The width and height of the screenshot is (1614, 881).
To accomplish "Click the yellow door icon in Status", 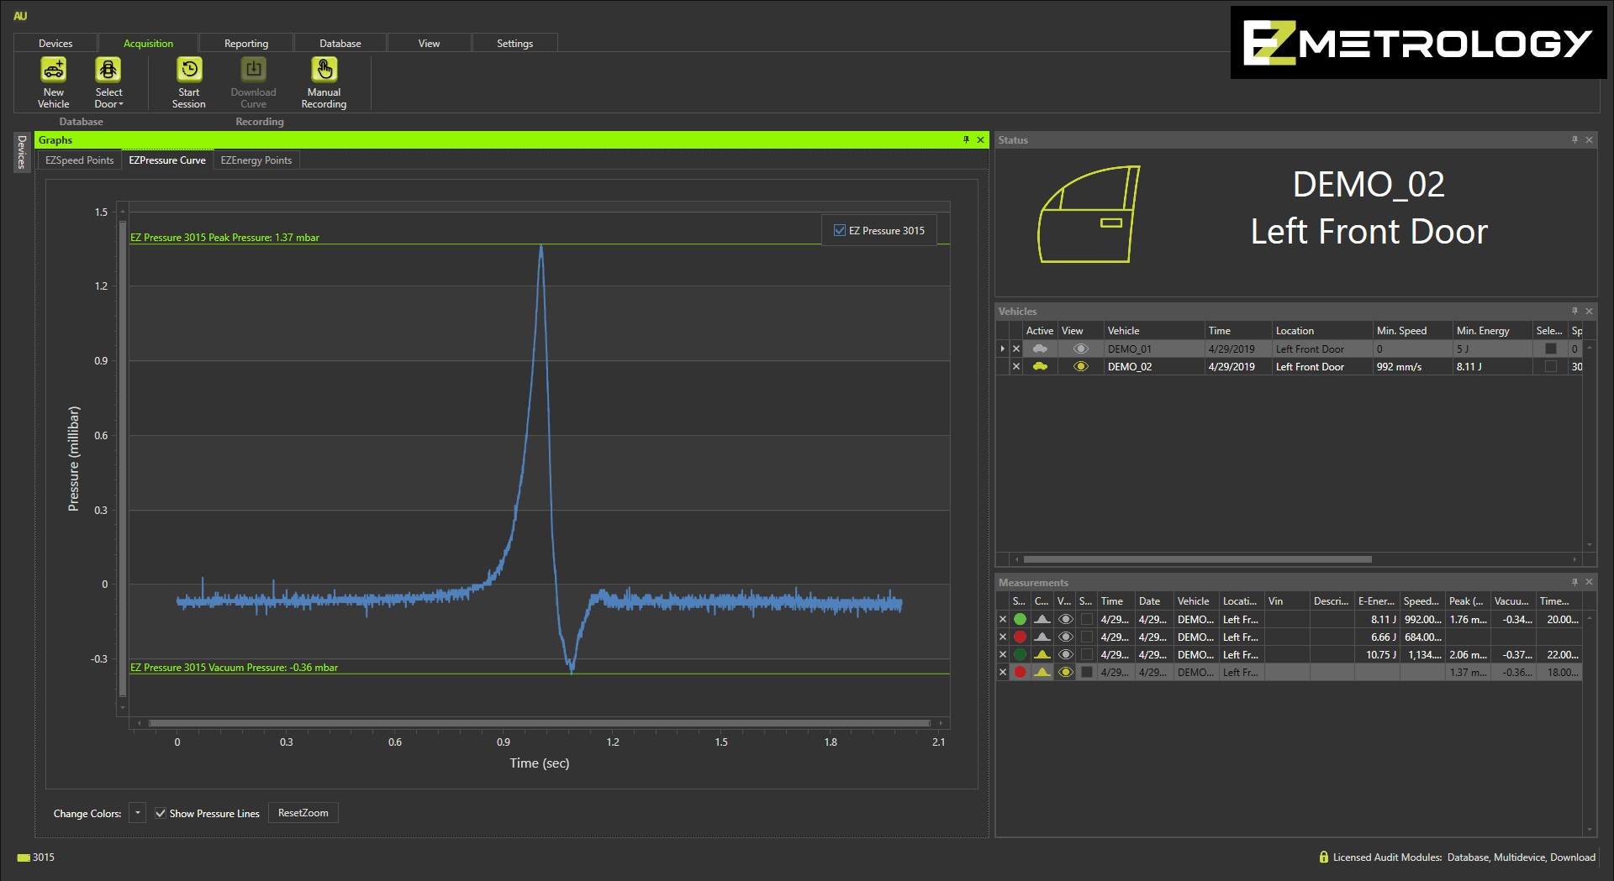I will 1089,214.
